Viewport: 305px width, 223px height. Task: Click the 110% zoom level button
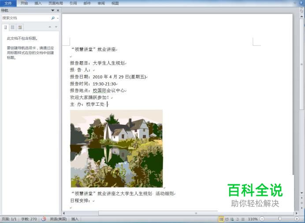point(253,219)
